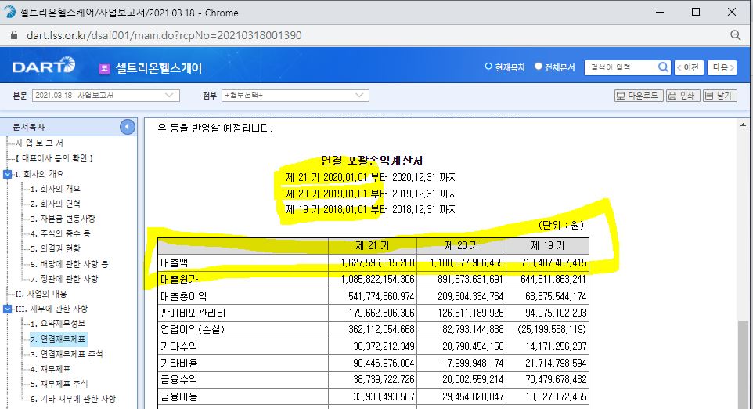
Task: Click the 매출액 row label
Action: click(x=175, y=263)
